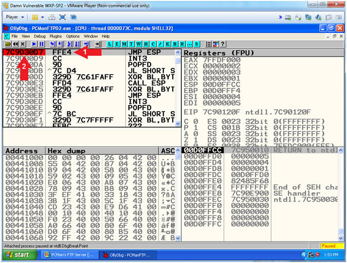Image resolution: width=347 pixels, height=263 pixels.
Task: Click VMware Unity mode icon
Action: (73, 17)
